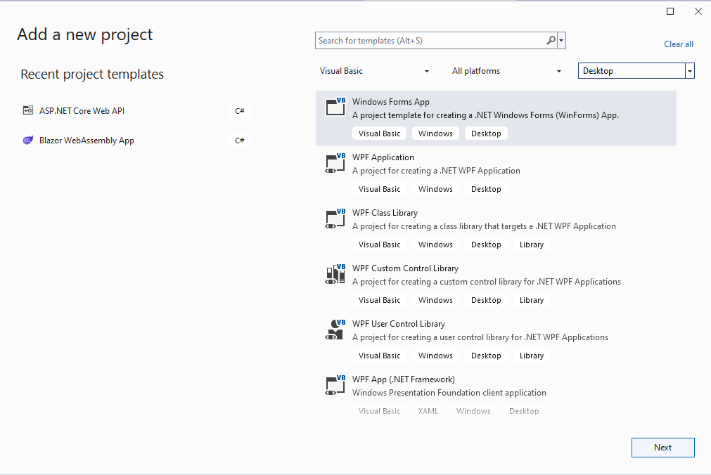This screenshot has width=711, height=475.
Task: Click the WPF Class Library icon
Action: point(335,219)
